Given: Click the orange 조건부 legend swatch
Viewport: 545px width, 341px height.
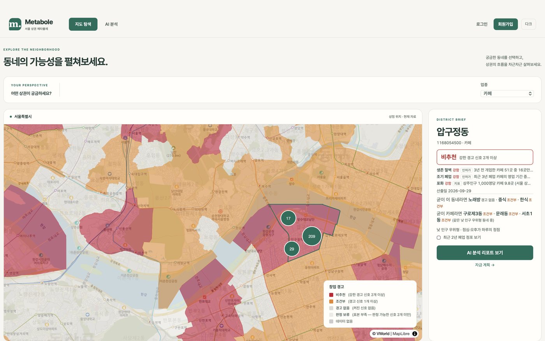Looking at the screenshot, I should coord(331,301).
